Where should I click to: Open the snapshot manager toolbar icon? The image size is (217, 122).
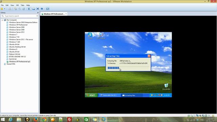24,9
